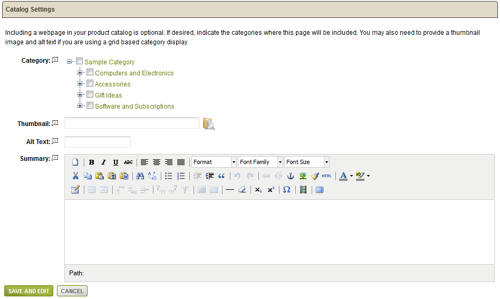Paste from Word

pos(124,176)
